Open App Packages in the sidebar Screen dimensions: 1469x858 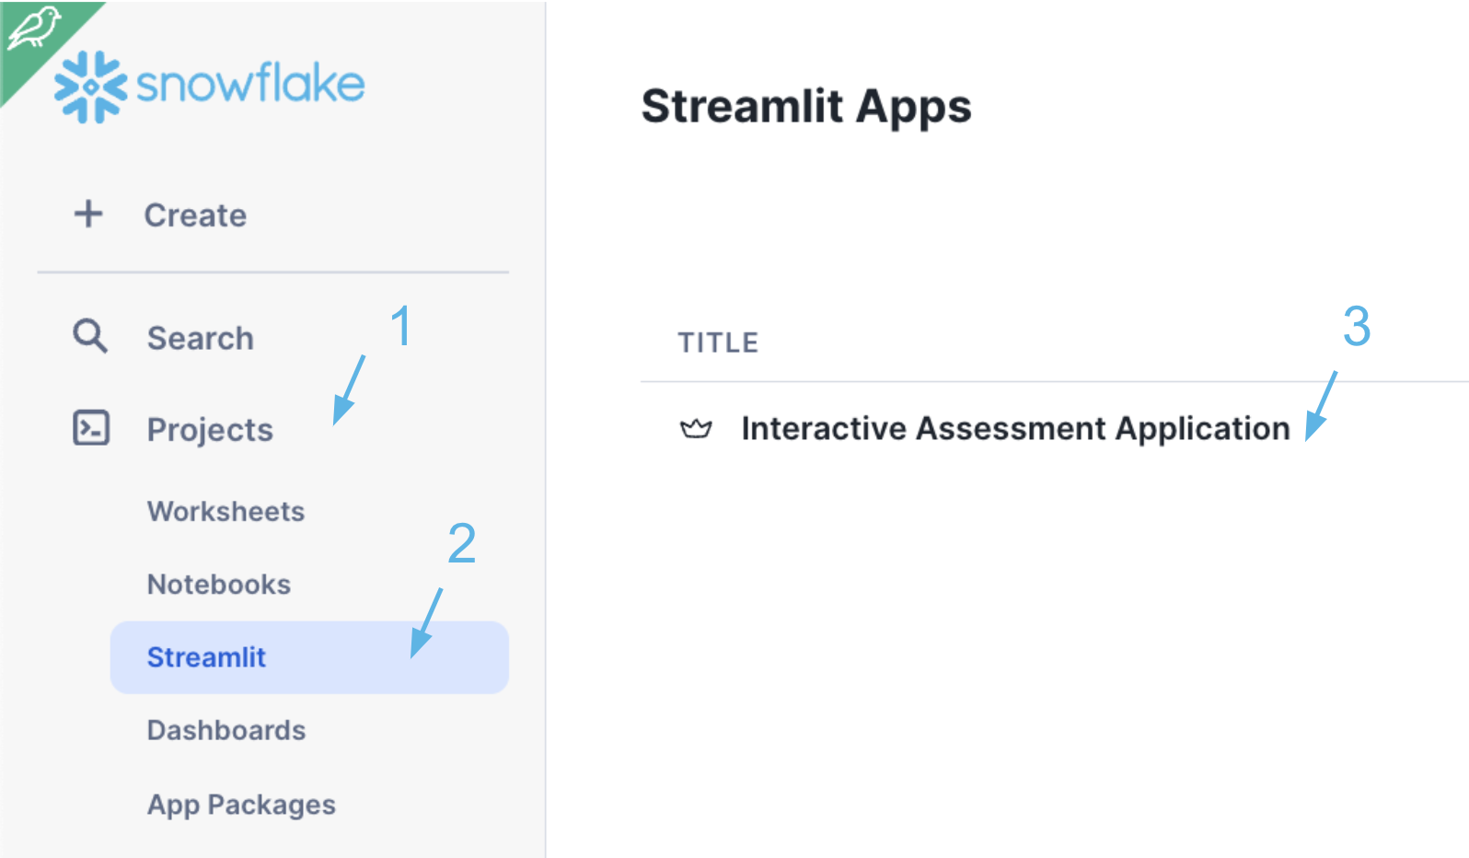(x=241, y=805)
